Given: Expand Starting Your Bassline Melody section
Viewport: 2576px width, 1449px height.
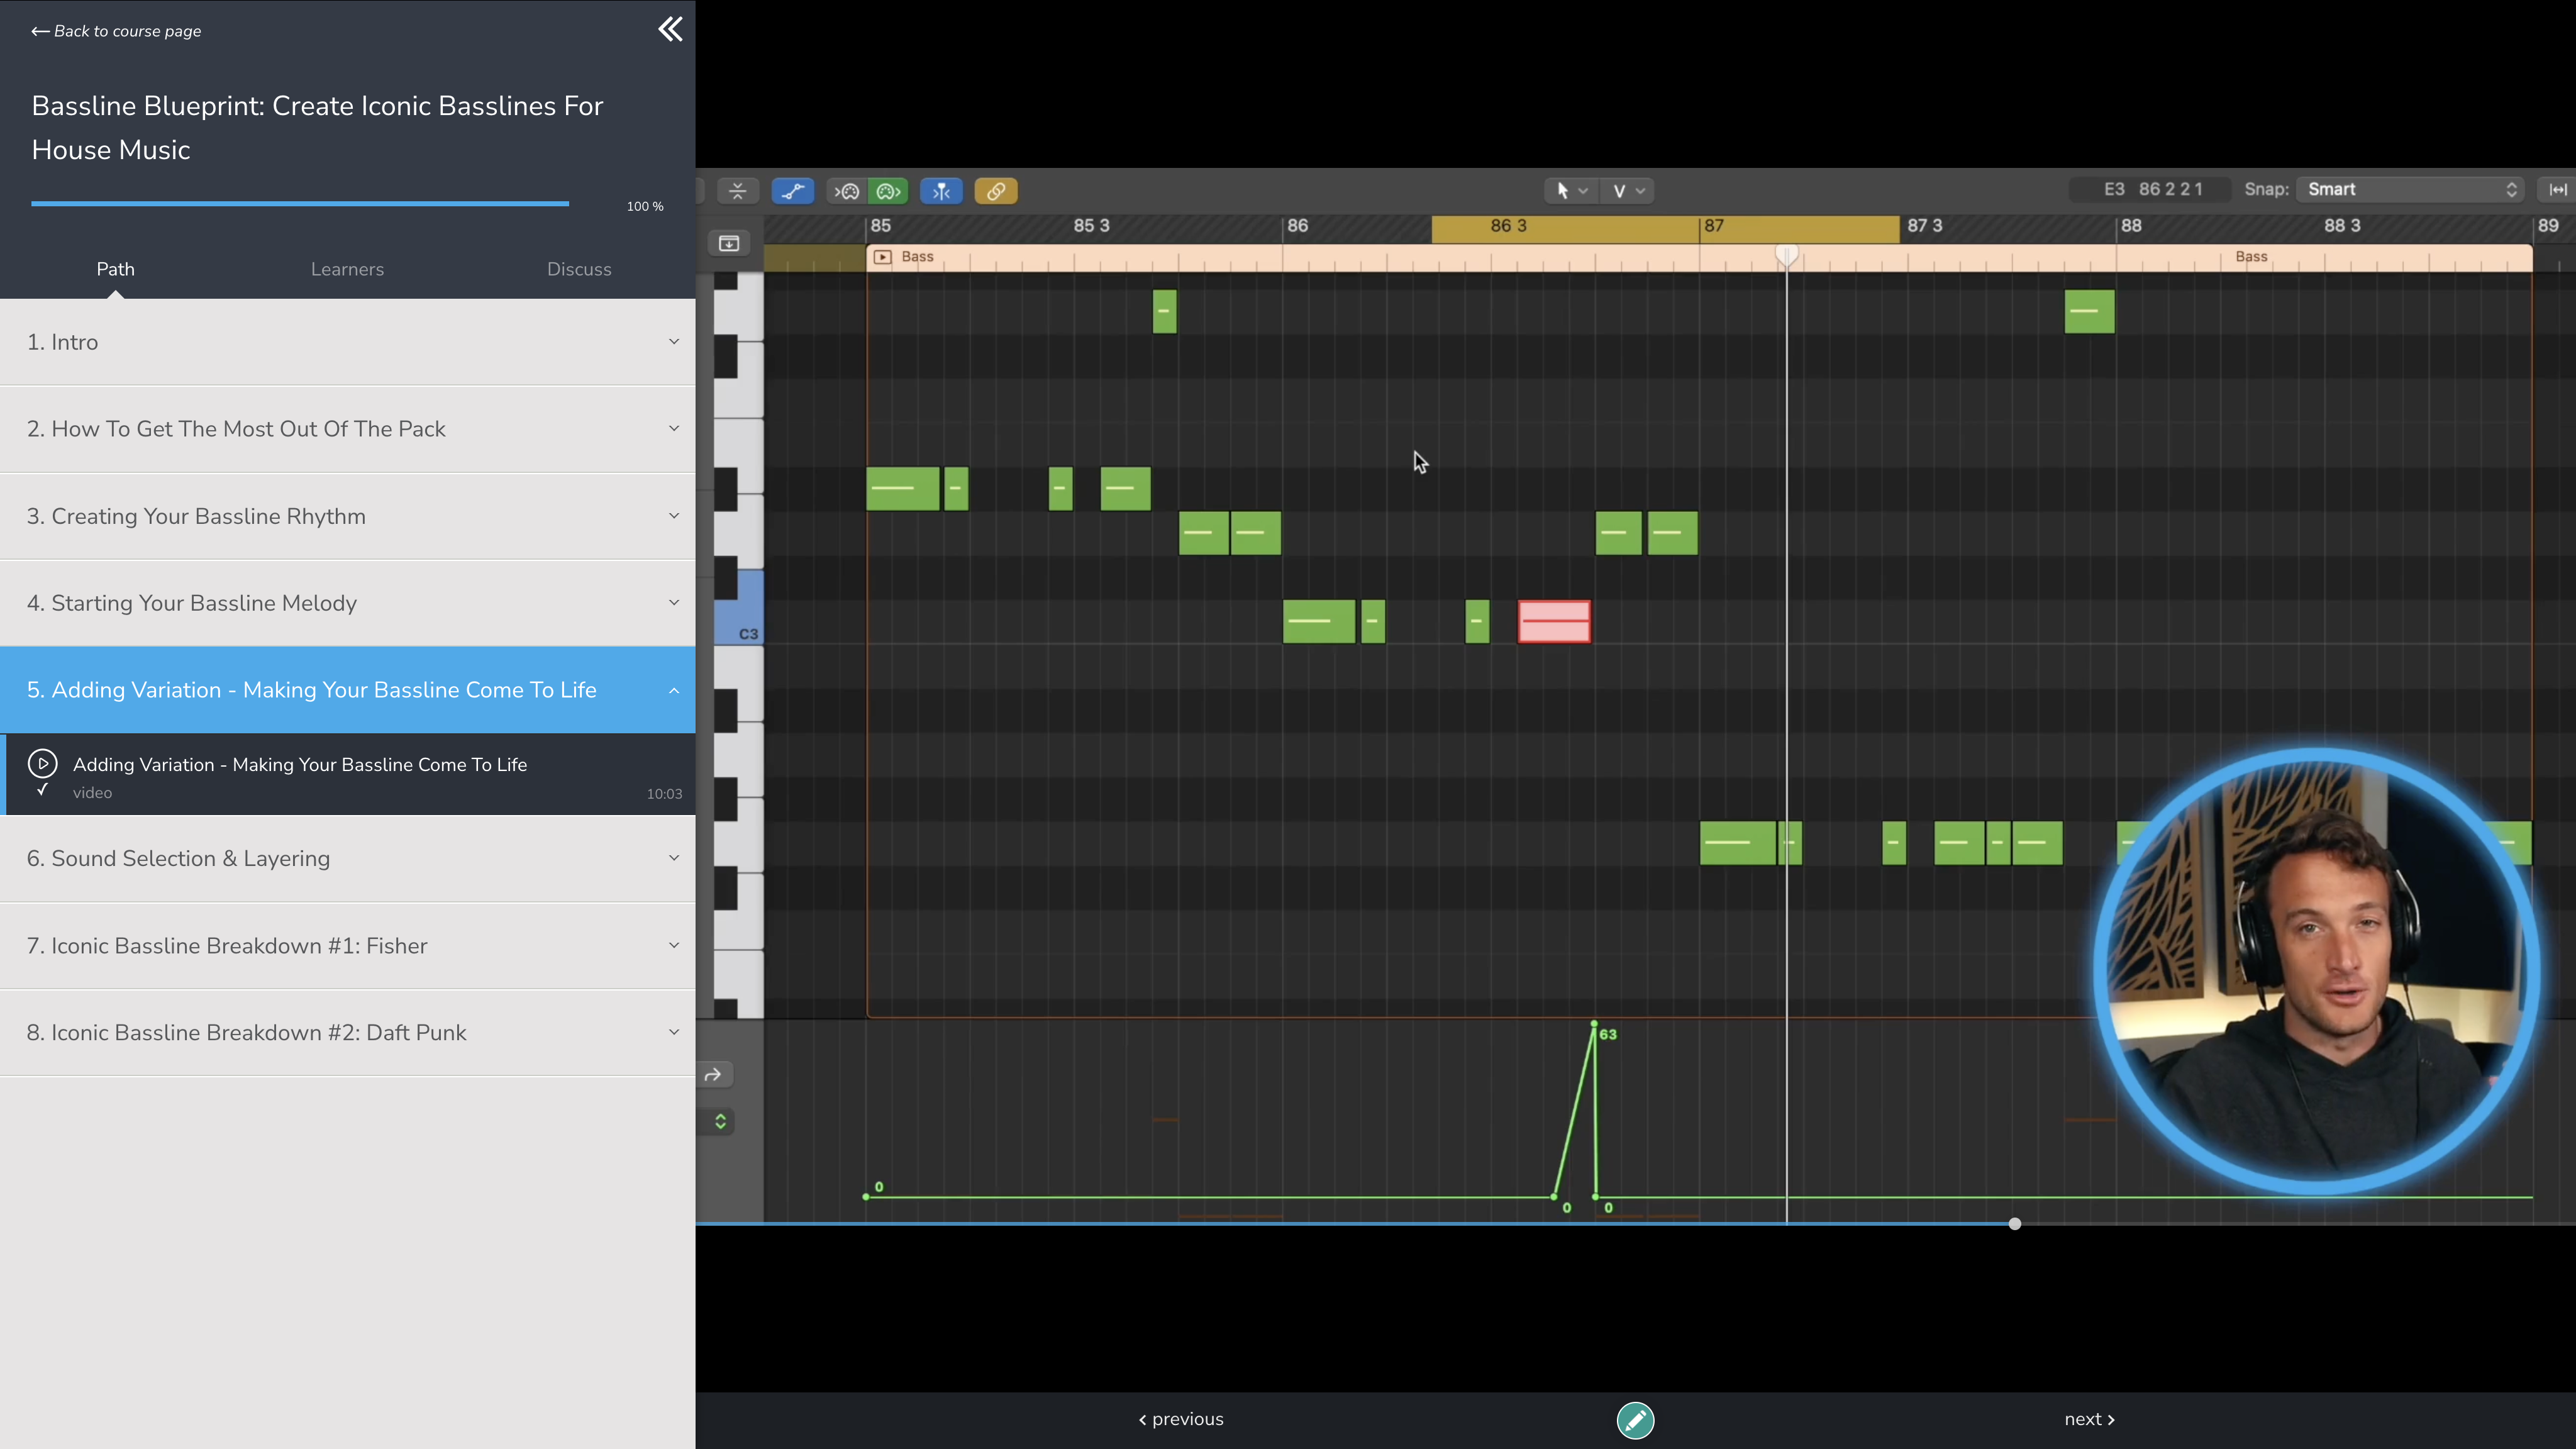Looking at the screenshot, I should pyautogui.click(x=347, y=603).
